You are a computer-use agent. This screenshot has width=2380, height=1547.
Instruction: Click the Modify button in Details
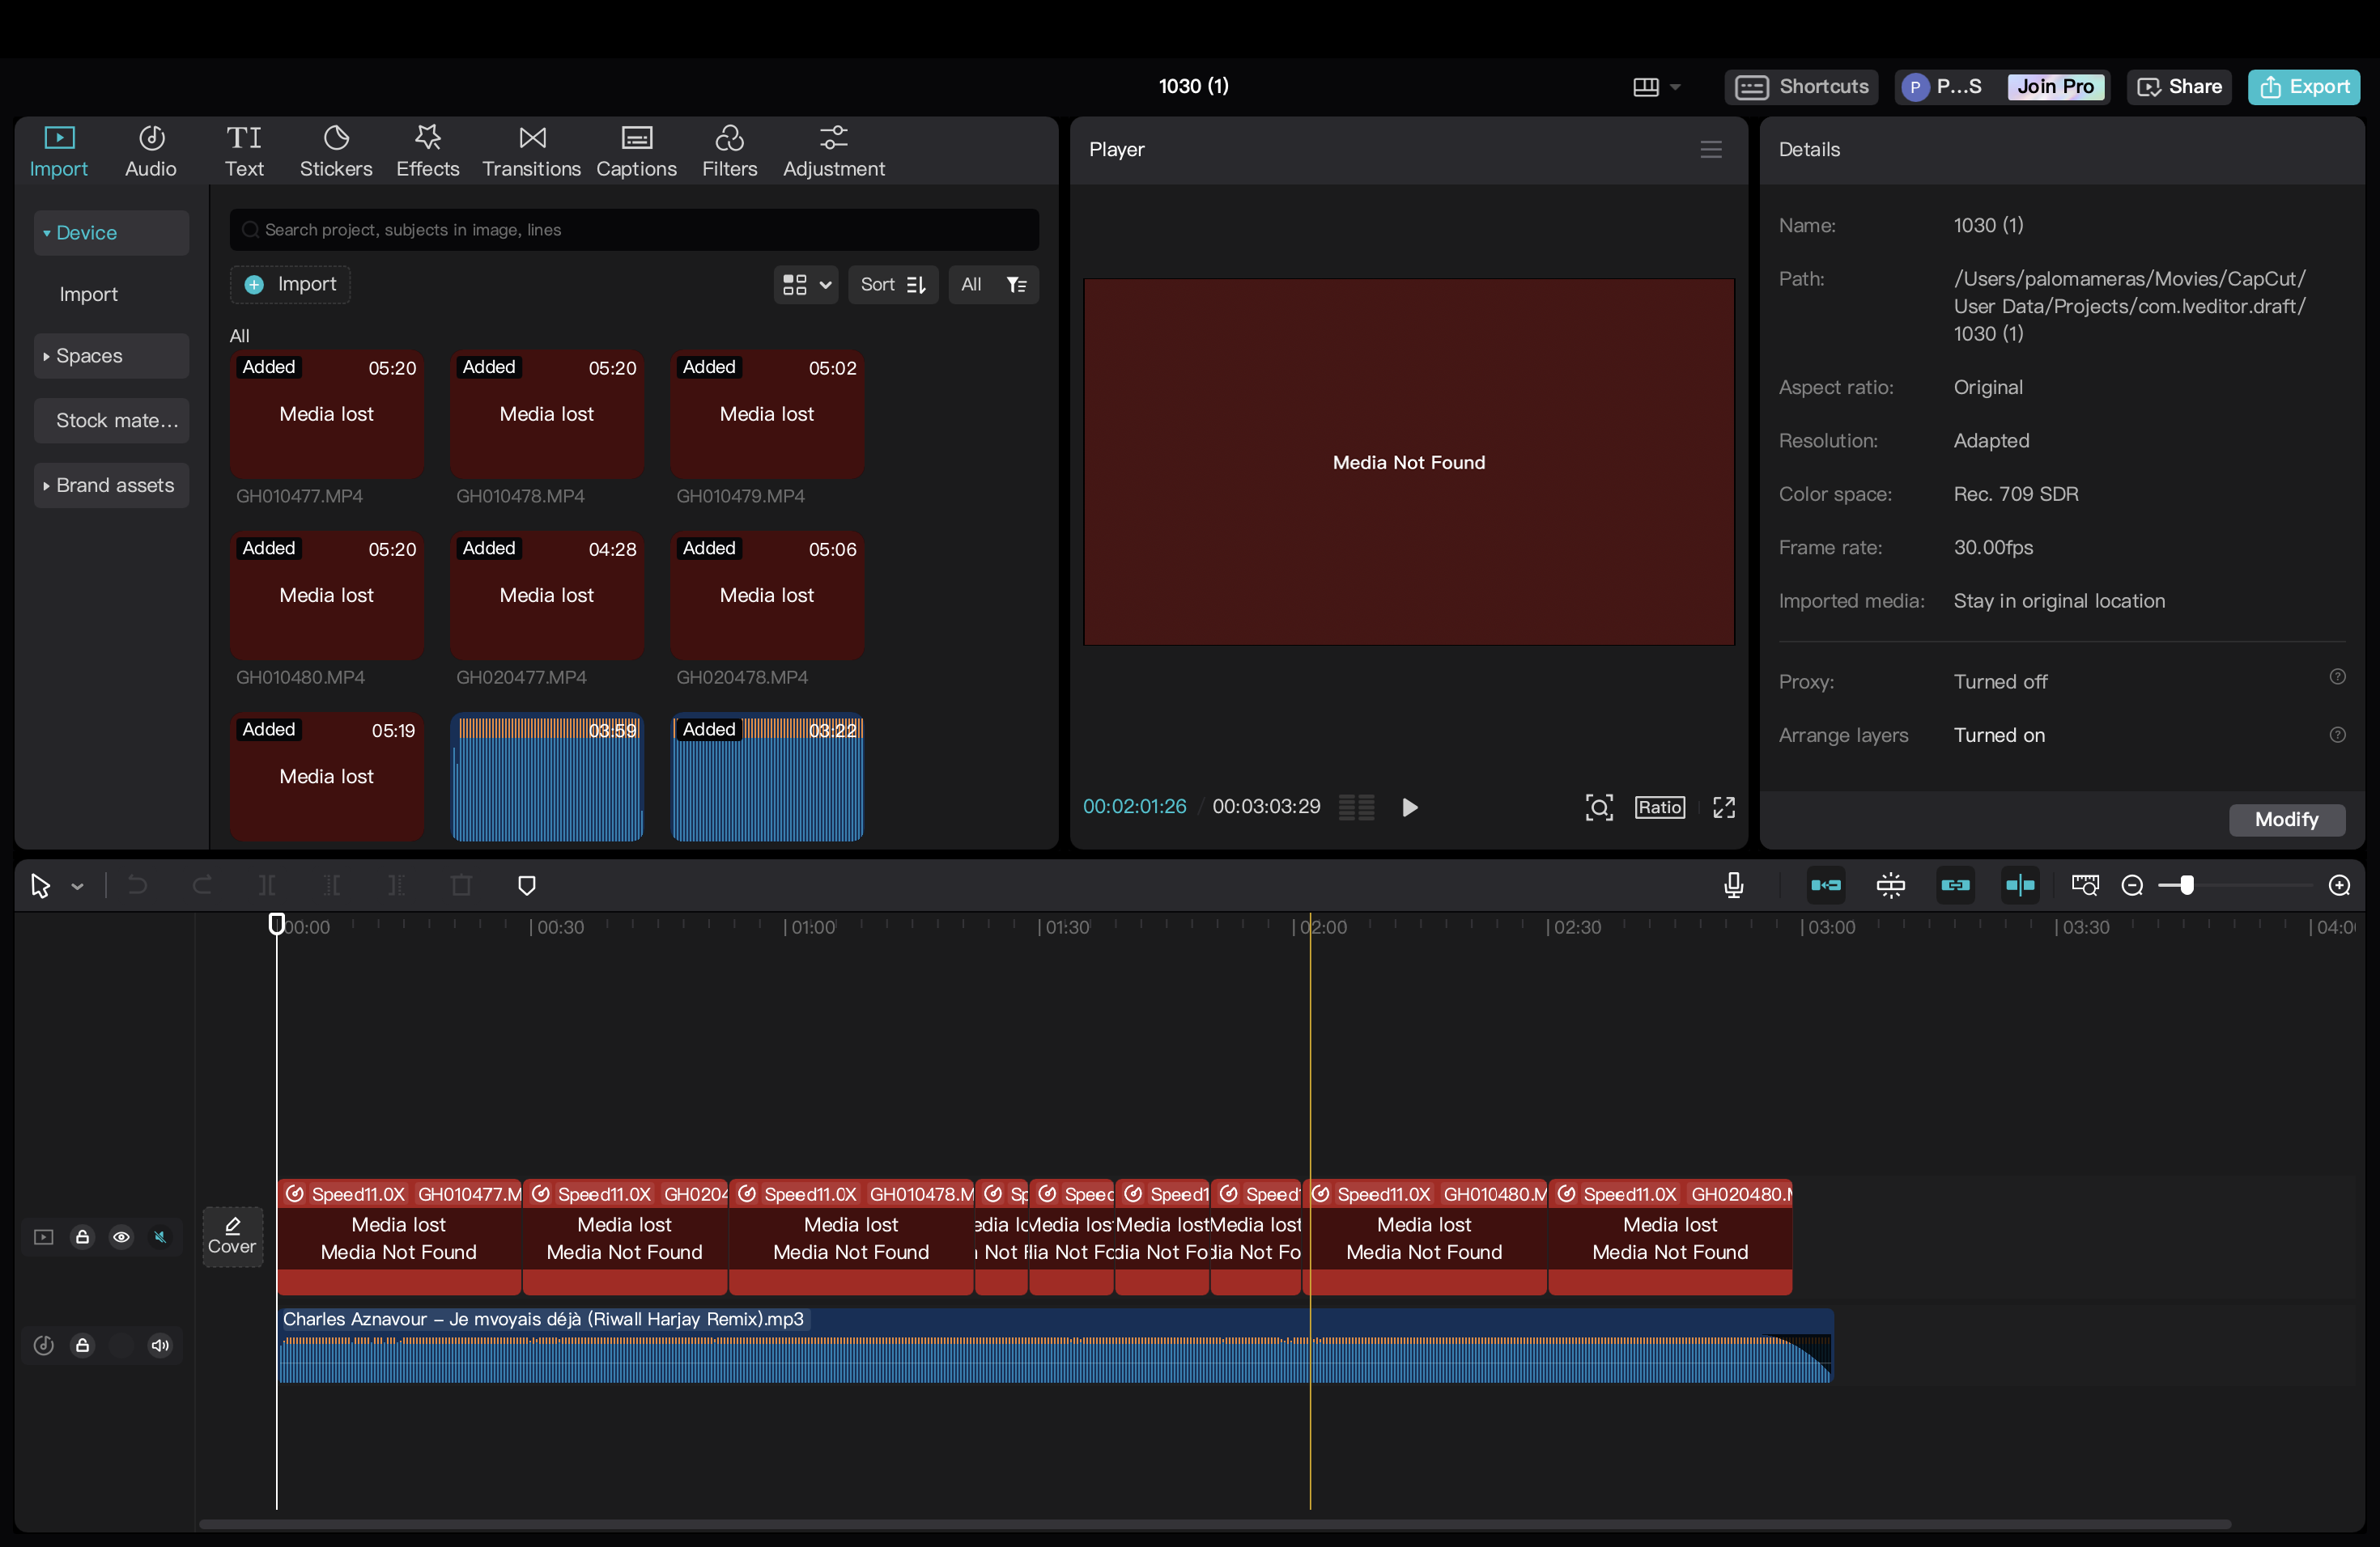(x=2286, y=820)
